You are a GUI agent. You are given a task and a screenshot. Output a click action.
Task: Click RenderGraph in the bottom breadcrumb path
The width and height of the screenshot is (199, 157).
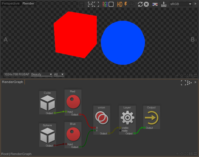click(21, 154)
